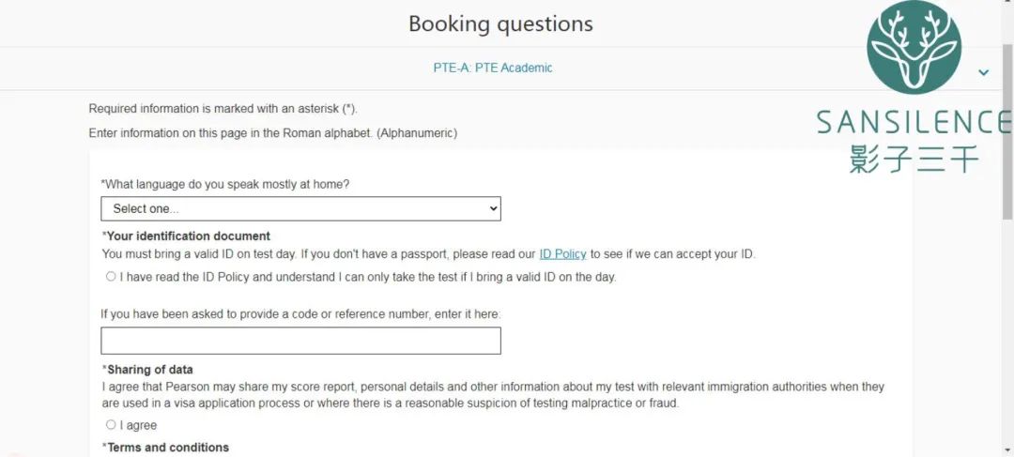The width and height of the screenshot is (1014, 457).
Task: Open the home language 'Select one...' dropdown
Action: click(x=300, y=208)
